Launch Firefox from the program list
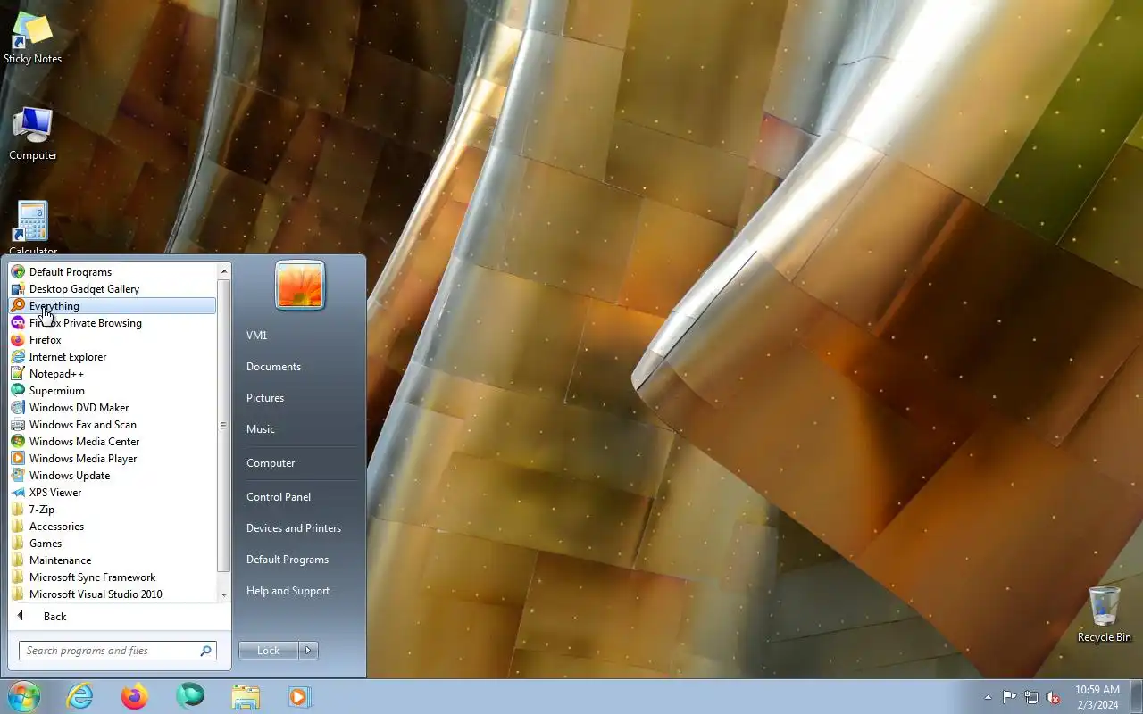 (x=18, y=340)
